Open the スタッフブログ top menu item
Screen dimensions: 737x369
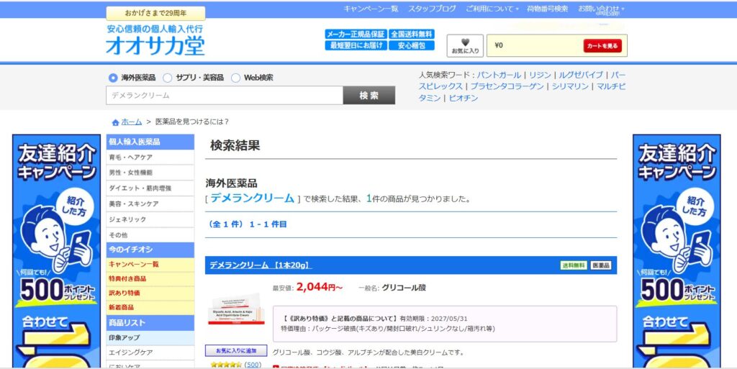[x=432, y=9]
